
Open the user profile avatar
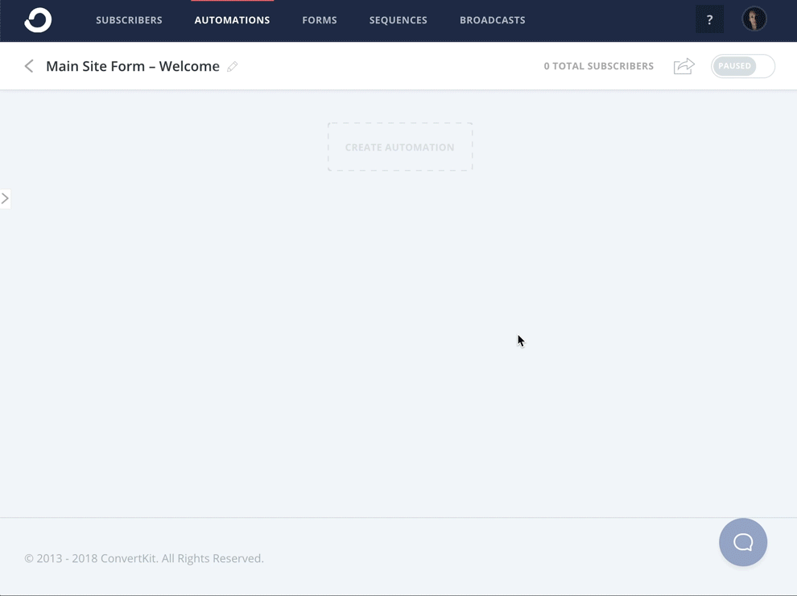tap(754, 19)
